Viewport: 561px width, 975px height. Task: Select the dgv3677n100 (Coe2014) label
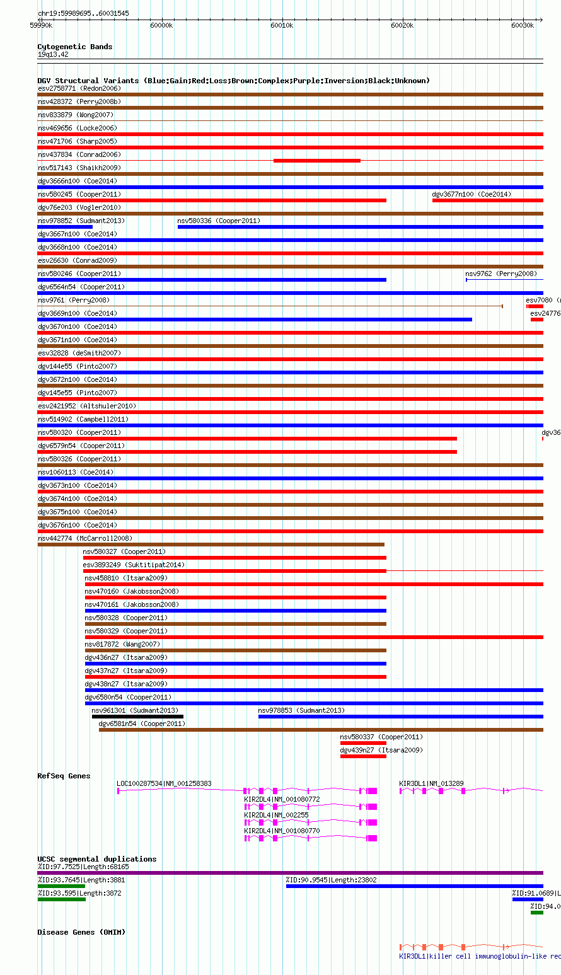[x=471, y=194]
